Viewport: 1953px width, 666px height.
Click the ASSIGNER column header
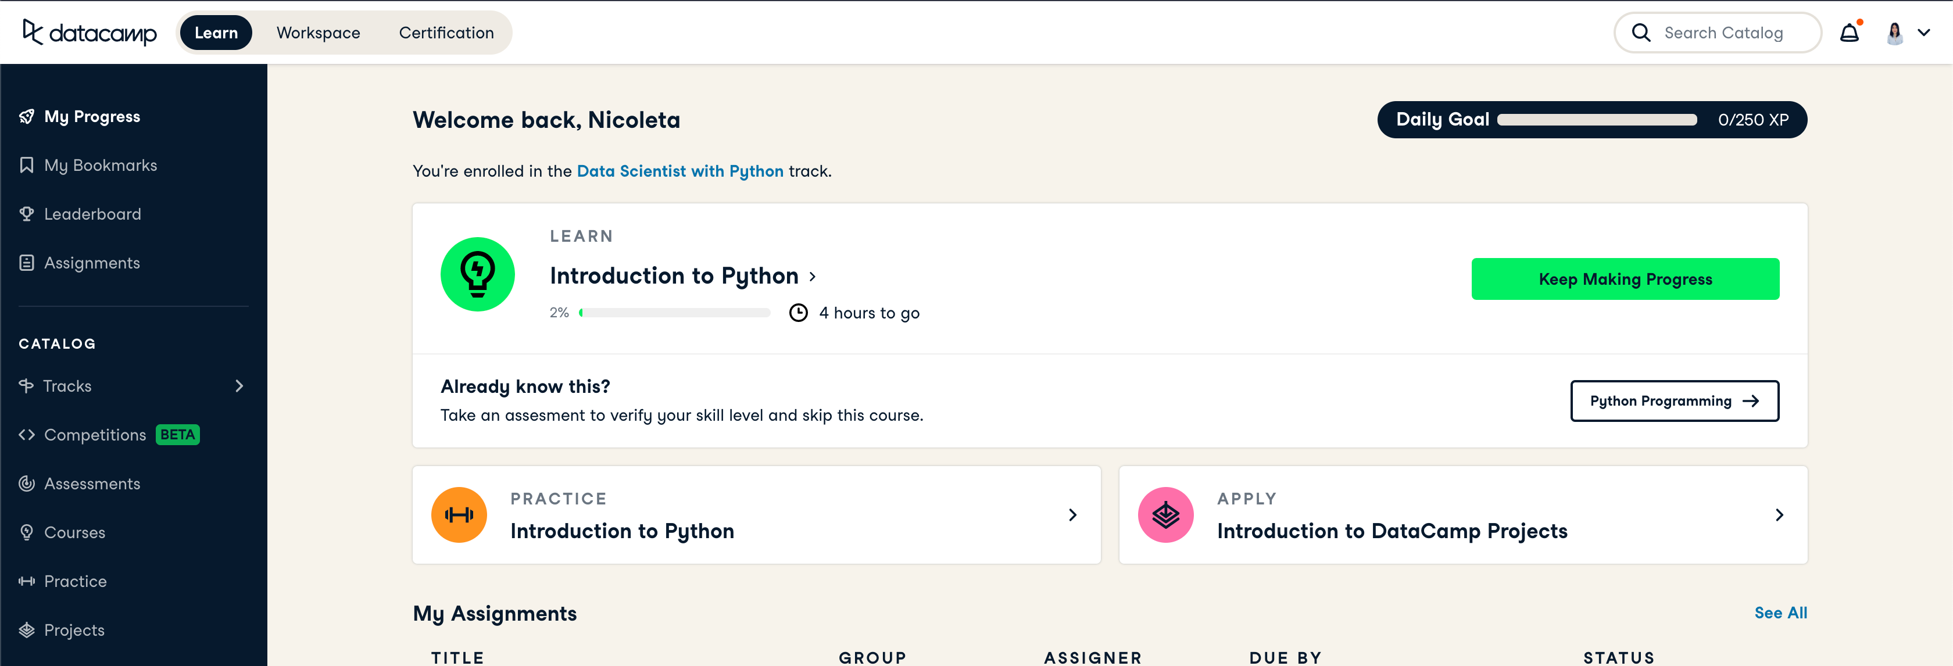tap(1093, 658)
